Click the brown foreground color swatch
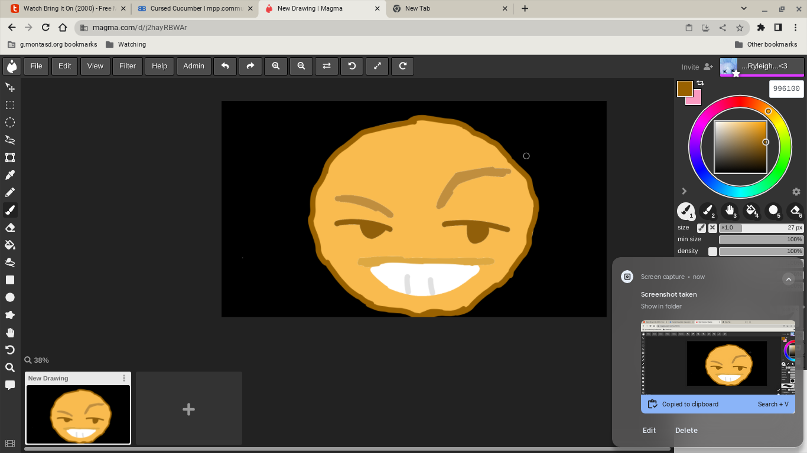This screenshot has width=807, height=453. coord(685,88)
